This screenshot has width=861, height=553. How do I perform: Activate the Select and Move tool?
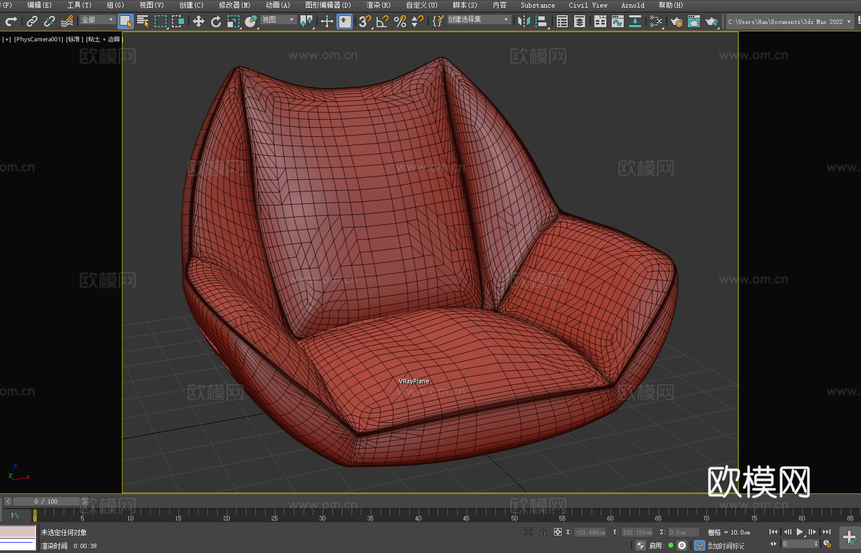[199, 21]
